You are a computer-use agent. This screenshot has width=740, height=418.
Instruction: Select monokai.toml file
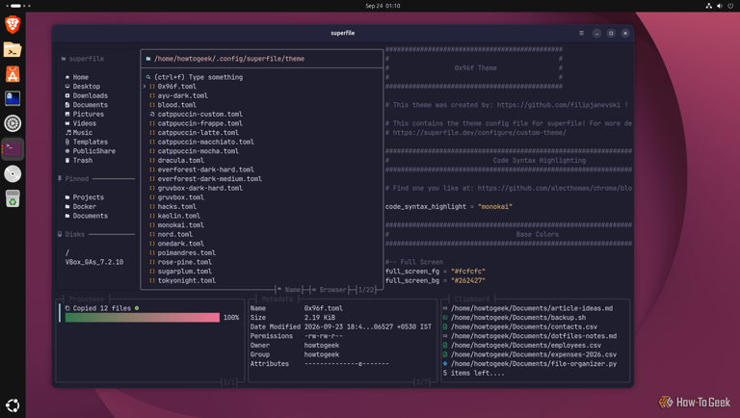click(181, 225)
